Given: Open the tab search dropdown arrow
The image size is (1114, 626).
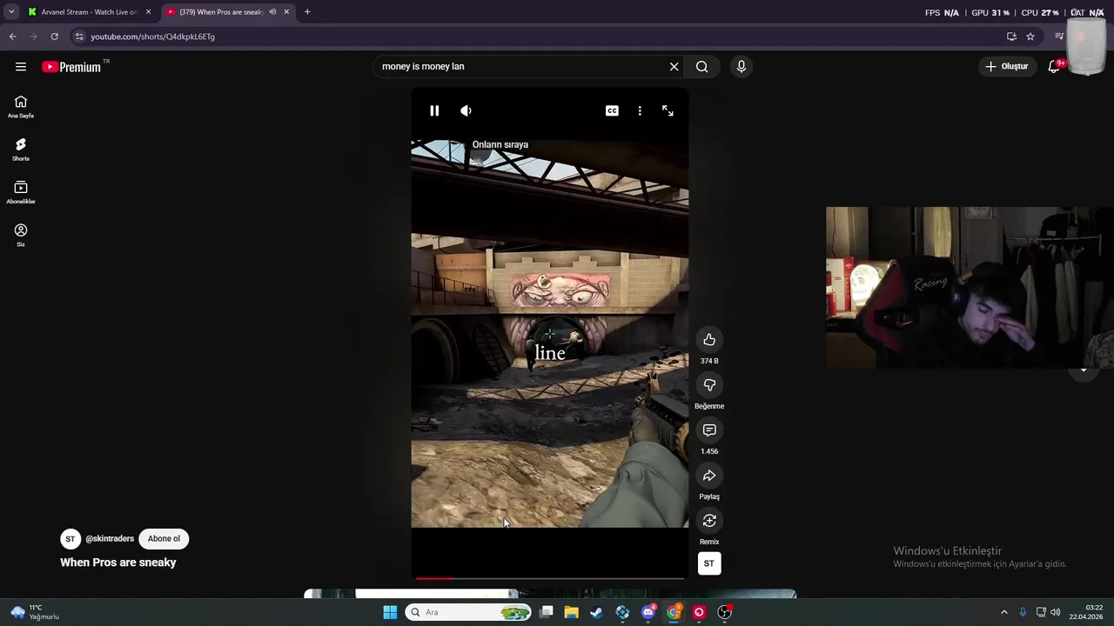Looking at the screenshot, I should coord(10,12).
